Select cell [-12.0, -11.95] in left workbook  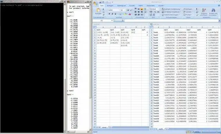tap(103, 32)
